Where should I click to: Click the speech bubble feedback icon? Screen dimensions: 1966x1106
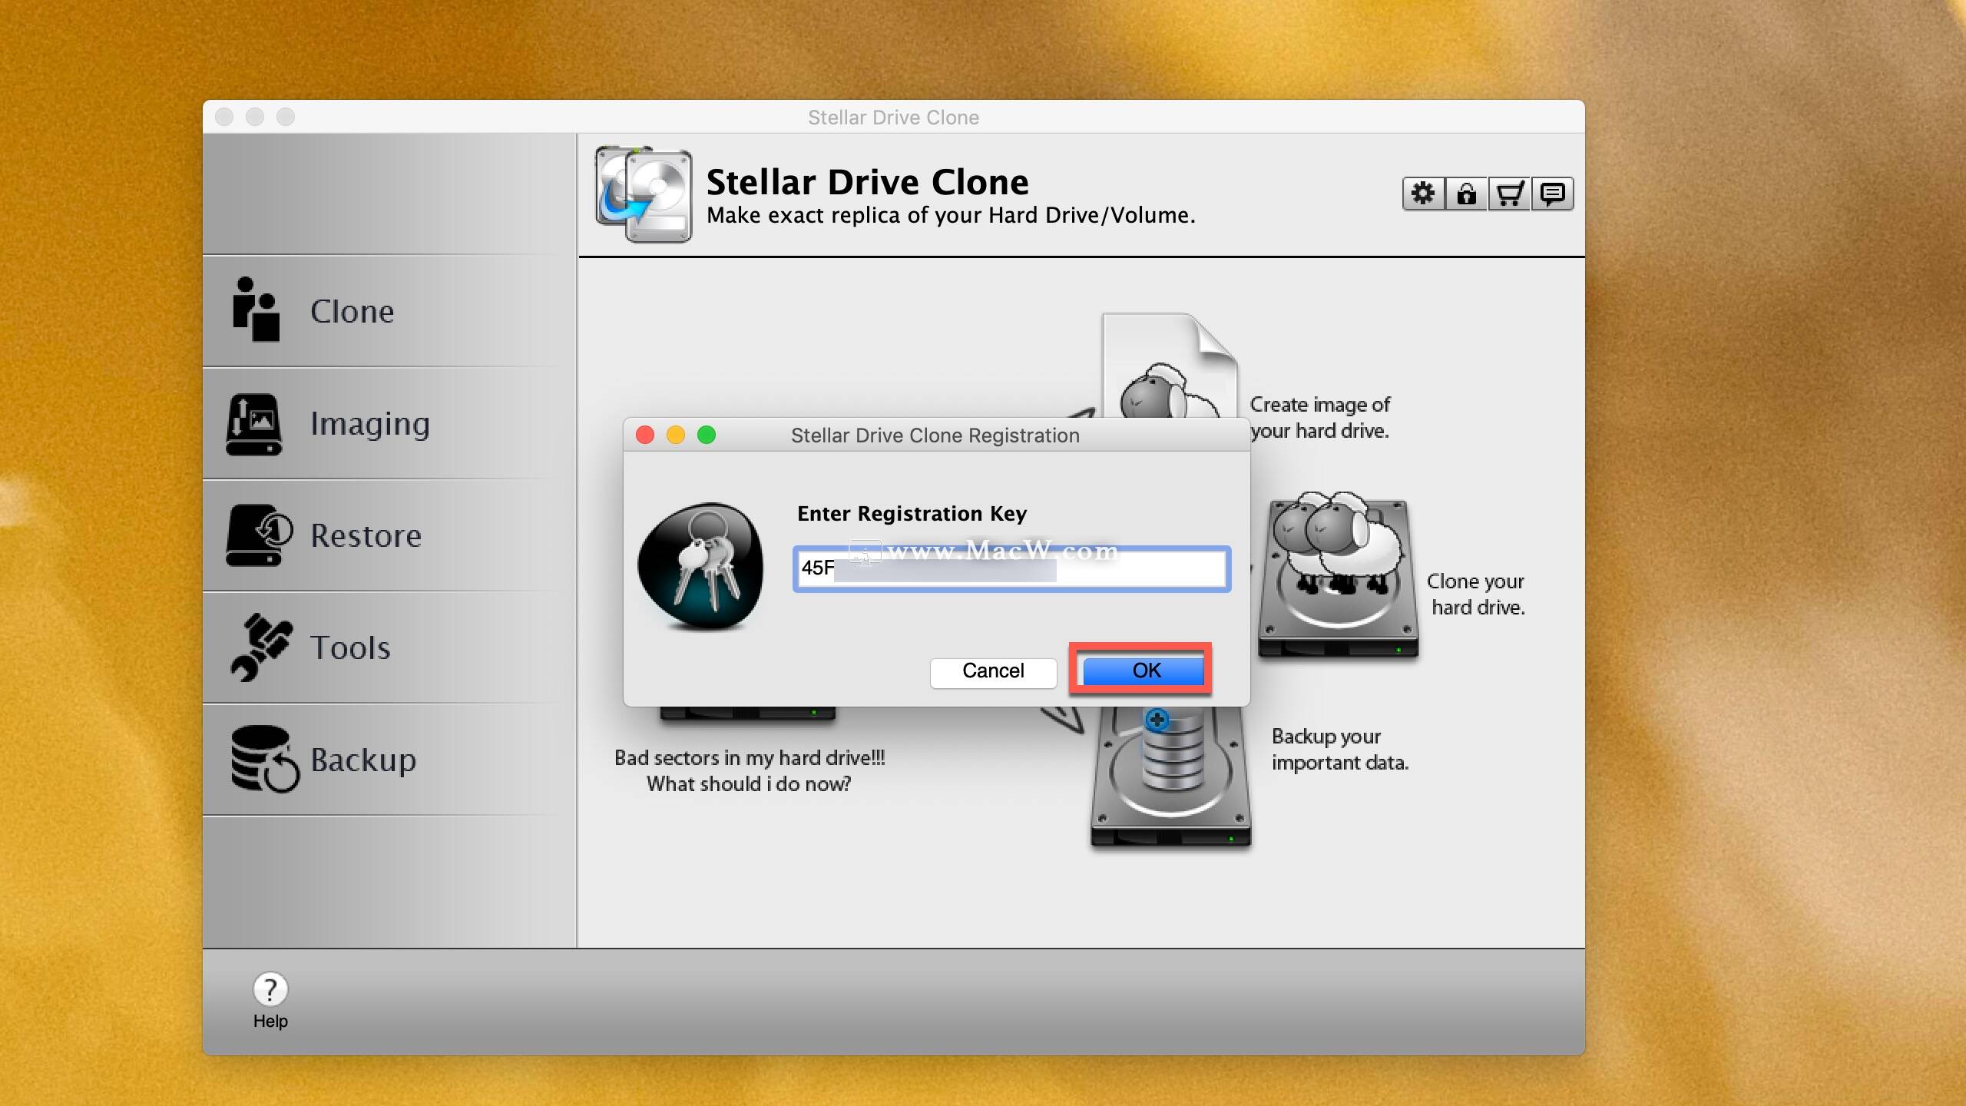(1552, 194)
